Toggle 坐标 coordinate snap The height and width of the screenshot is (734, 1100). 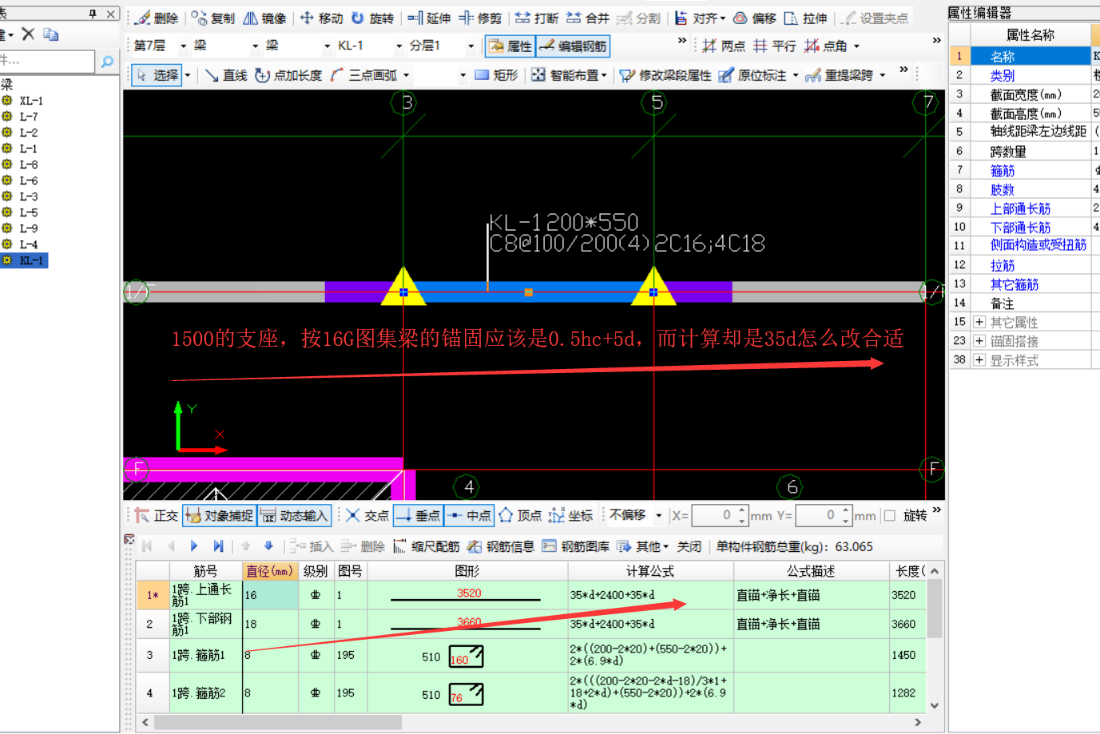[x=571, y=516]
